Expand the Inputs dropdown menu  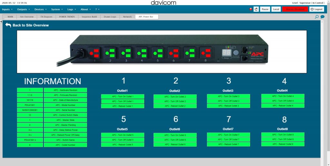7,9
